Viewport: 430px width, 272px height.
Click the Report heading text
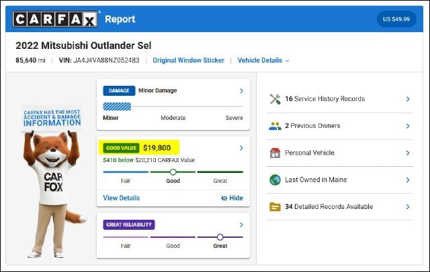point(120,19)
